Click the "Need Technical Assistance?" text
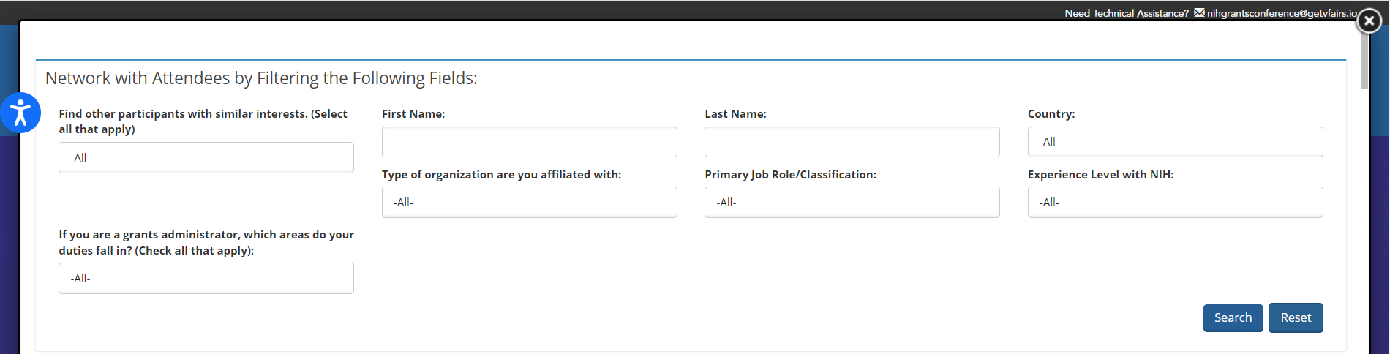The image size is (1390, 354). 1126,13
